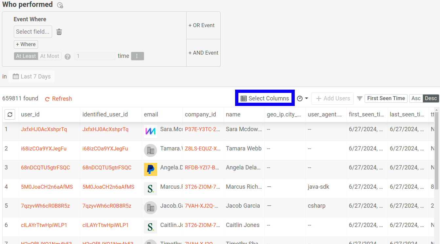
Task: Click the question mark help icon
Action: (68, 56)
